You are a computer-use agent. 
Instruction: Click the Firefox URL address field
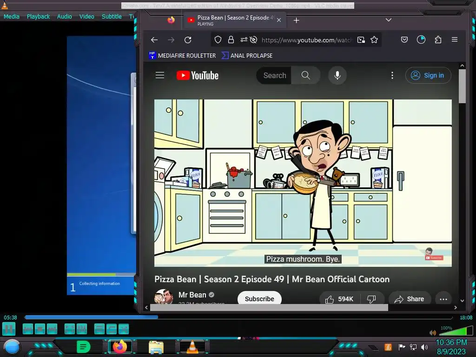307,40
